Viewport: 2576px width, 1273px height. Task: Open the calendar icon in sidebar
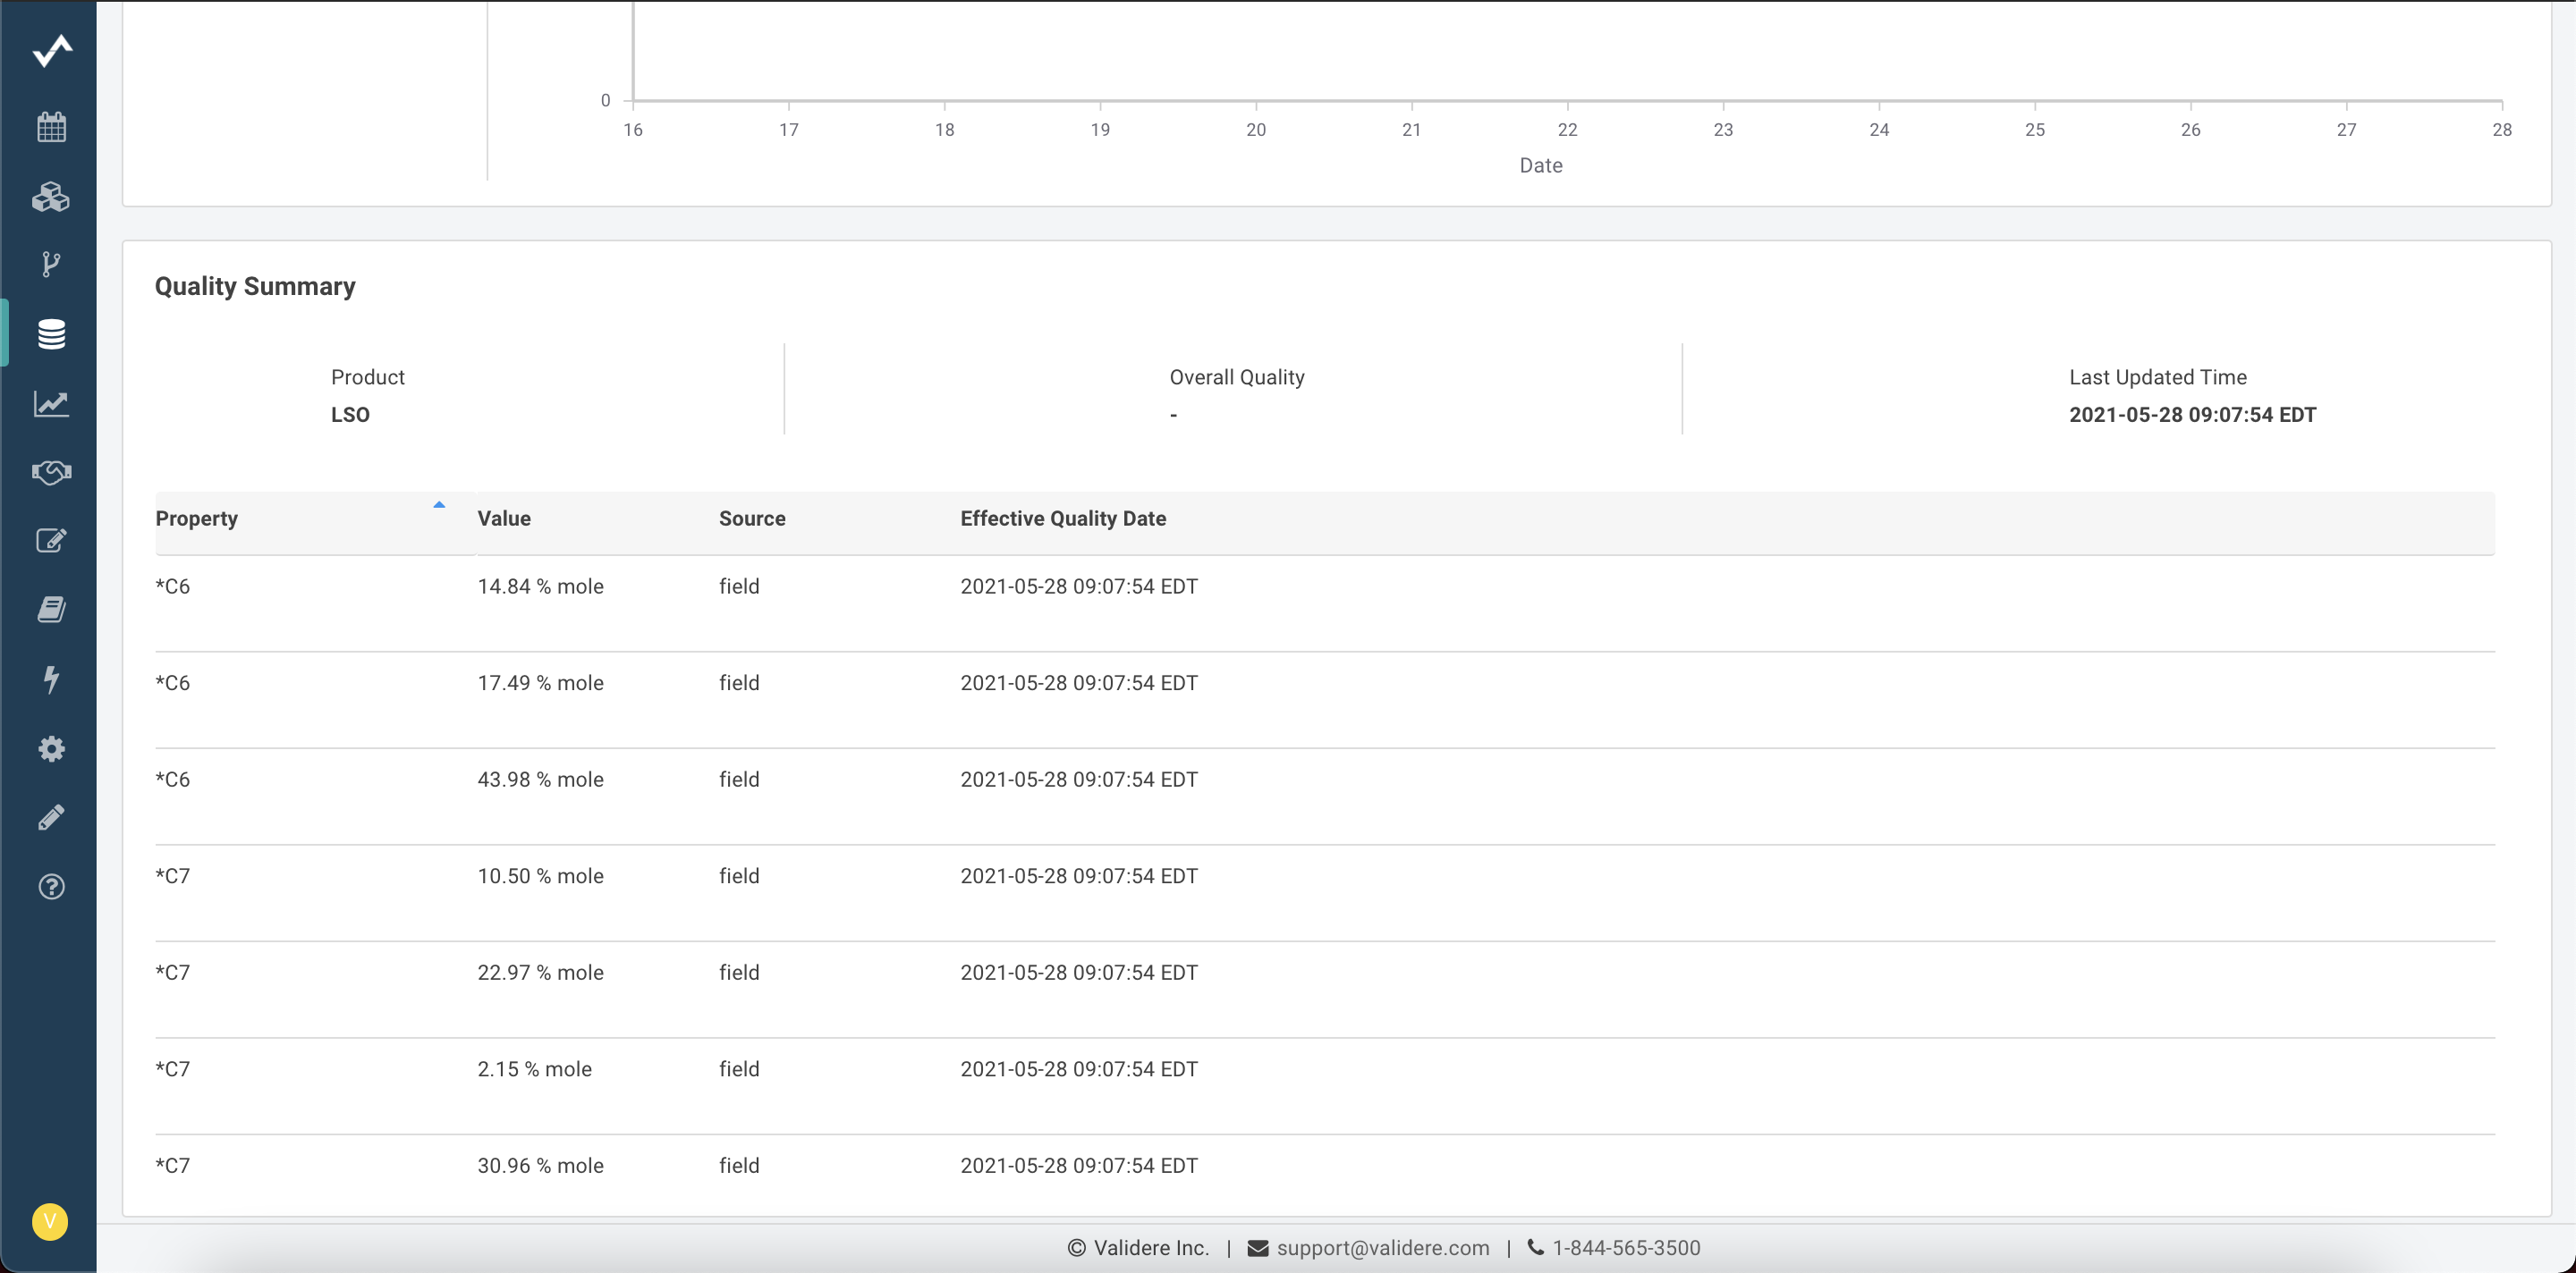[51, 127]
